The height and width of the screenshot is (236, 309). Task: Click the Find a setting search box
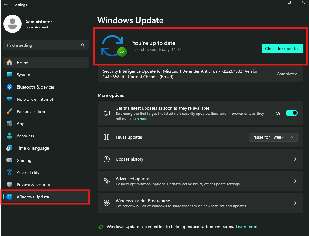tap(46, 45)
